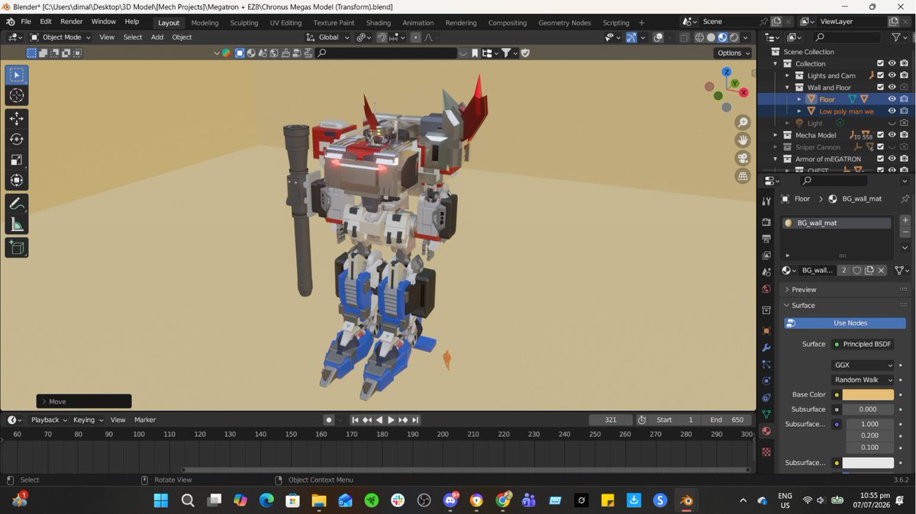Viewport: 916px width, 514px height.
Task: Click the Principled BSDF surface shader button
Action: click(x=863, y=344)
